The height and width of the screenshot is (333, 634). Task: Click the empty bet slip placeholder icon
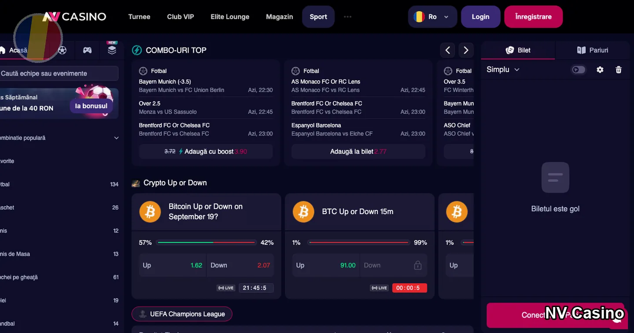pos(555,177)
